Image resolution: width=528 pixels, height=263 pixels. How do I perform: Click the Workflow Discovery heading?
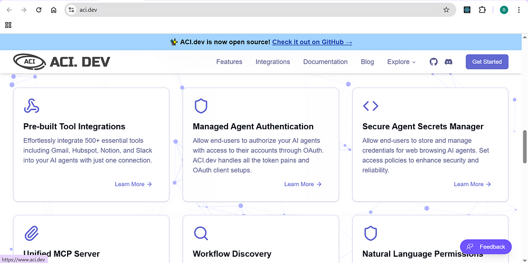click(x=232, y=254)
